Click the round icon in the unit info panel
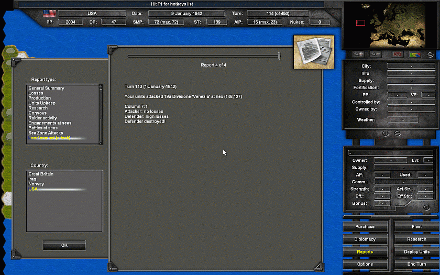The image size is (440, 275). pyautogui.click(x=426, y=207)
